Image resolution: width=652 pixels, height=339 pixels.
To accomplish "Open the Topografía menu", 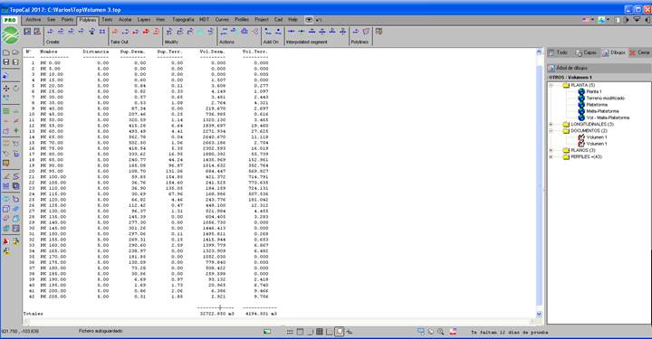I will [x=183, y=20].
